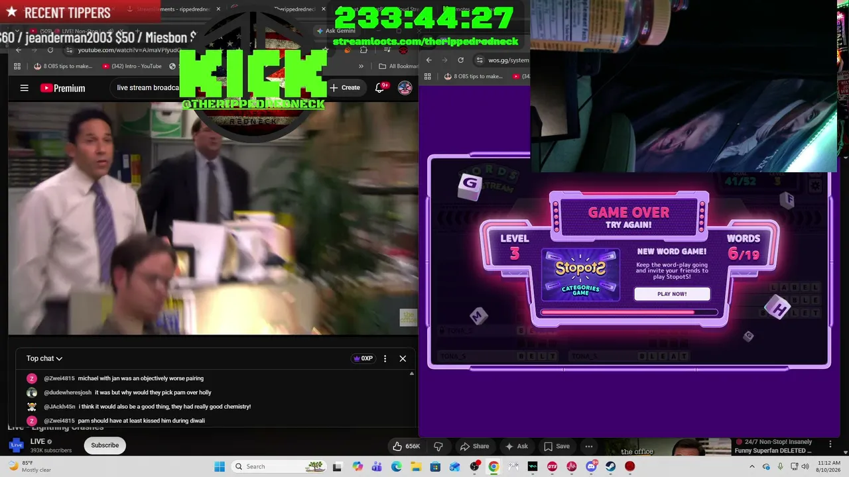Open Google Chrome from the taskbar
The height and width of the screenshot is (477, 849).
(x=493, y=466)
